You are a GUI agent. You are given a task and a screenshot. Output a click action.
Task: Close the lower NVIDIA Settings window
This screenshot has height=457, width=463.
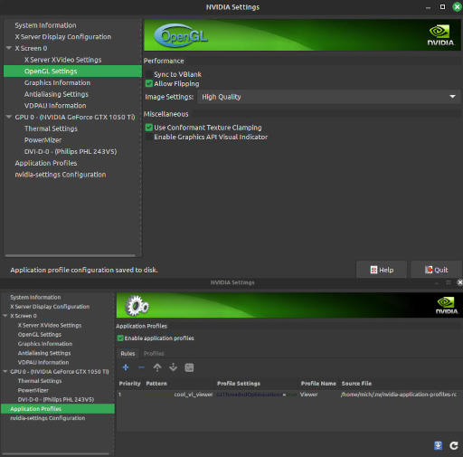coord(459,282)
